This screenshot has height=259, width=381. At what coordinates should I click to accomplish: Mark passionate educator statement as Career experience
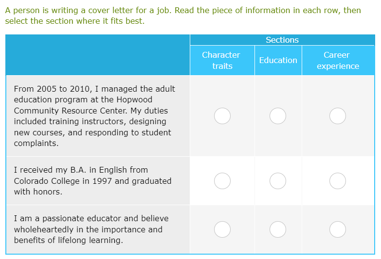(338, 229)
